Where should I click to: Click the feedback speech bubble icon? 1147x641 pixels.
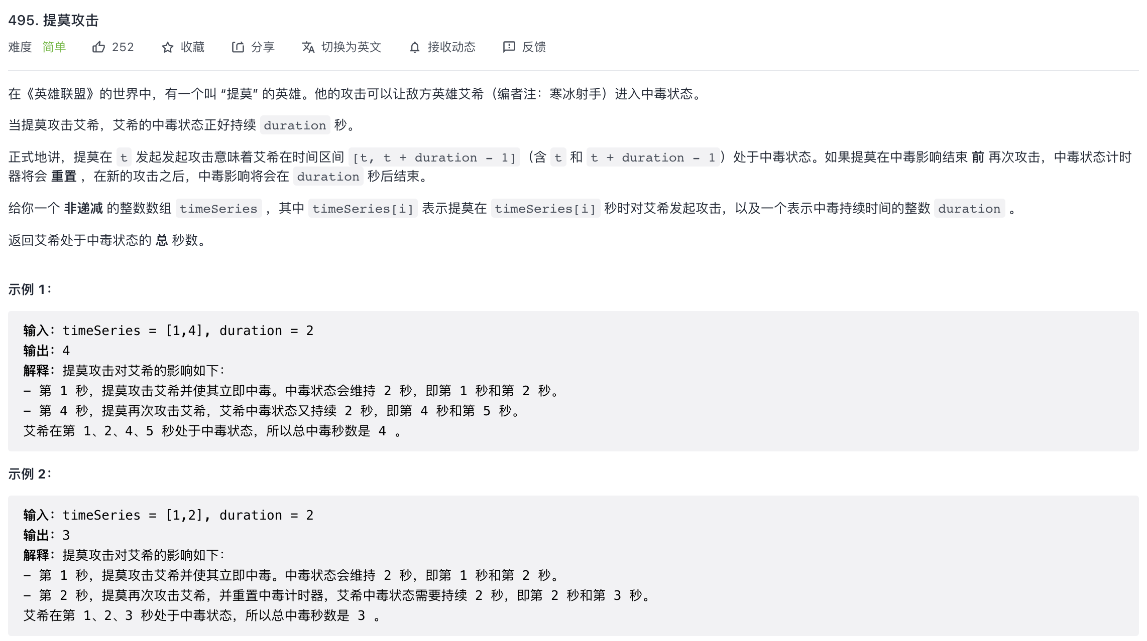[509, 47]
